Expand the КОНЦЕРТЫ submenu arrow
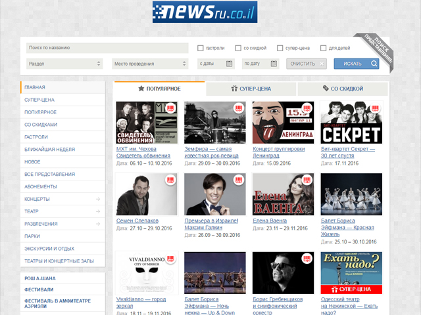421x315 pixels. point(98,199)
